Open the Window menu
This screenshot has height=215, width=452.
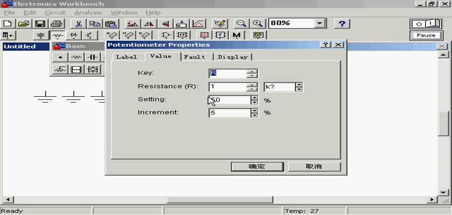pyautogui.click(x=124, y=13)
